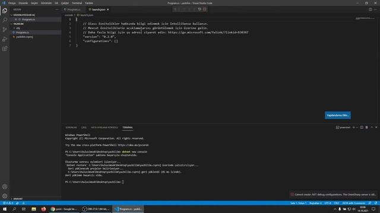Click the debug toolbar restart button

tap(199, 9)
